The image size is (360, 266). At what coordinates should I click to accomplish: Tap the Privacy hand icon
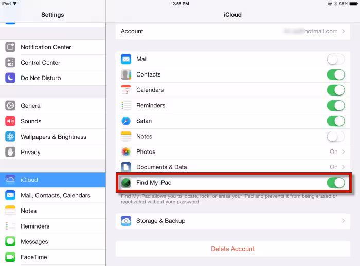[10, 152]
